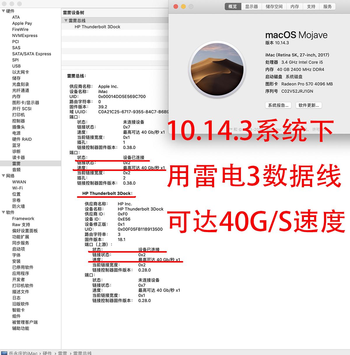
Task: Select 辅助功能 in sidebar
Action: click(x=21, y=328)
